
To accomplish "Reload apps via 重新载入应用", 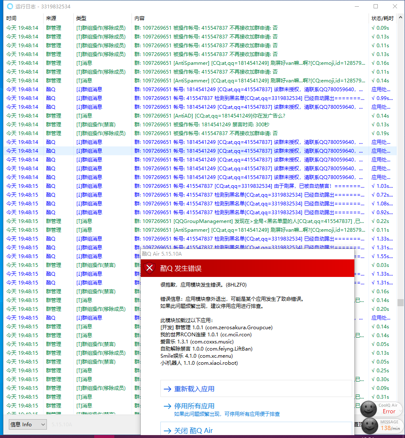I will [194, 389].
